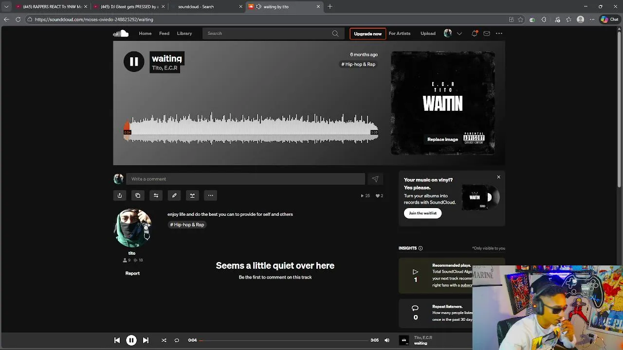Close the vinyl promotion card
Screen dimensions: 623x350
coord(498,177)
